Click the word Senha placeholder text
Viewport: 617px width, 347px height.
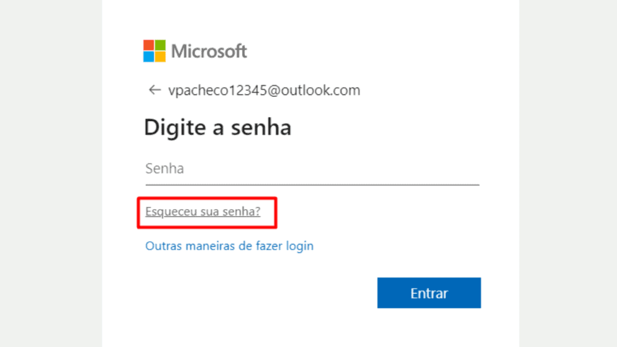coord(164,169)
